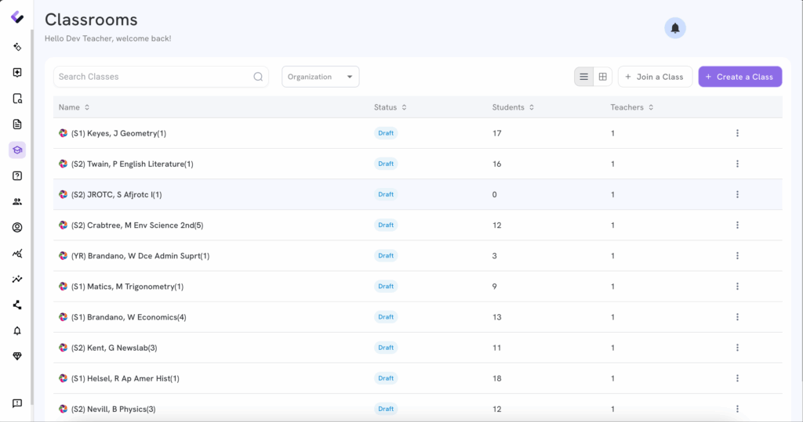803x422 pixels.
Task: Click the user profile circle sidebar icon
Action: (x=17, y=228)
